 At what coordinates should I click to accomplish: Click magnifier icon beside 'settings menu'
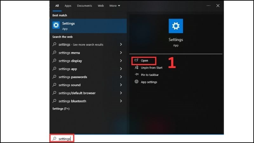(54, 52)
